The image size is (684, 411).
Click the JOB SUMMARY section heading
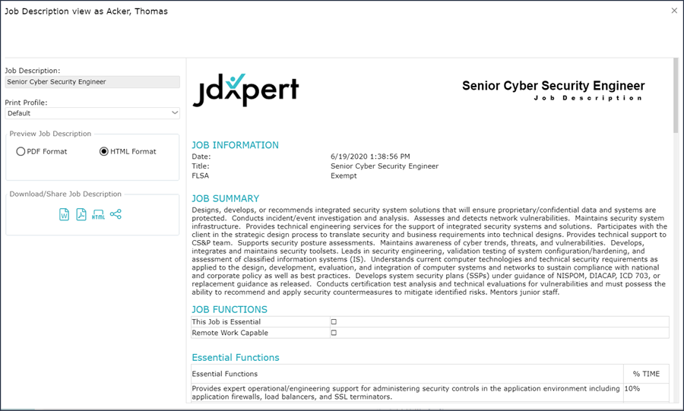click(x=225, y=198)
